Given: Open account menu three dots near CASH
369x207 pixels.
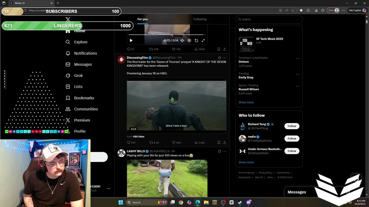Looking at the screenshot, I should [109, 189].
